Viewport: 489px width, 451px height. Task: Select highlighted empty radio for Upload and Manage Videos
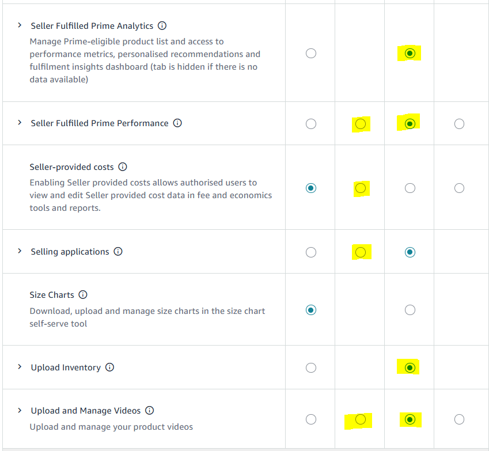(361, 419)
